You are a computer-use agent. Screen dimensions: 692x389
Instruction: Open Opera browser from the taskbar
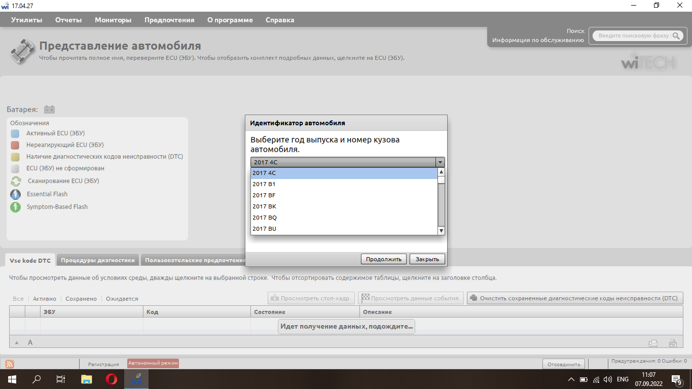[x=112, y=379]
